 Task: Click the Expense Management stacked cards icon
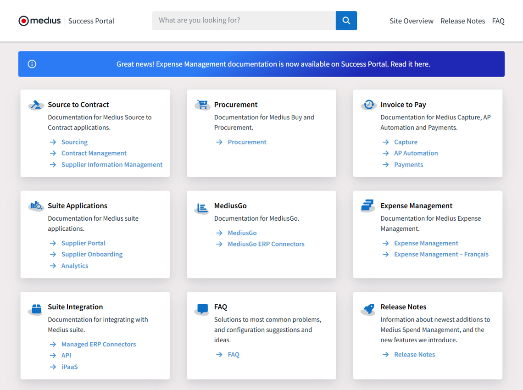[367, 206]
